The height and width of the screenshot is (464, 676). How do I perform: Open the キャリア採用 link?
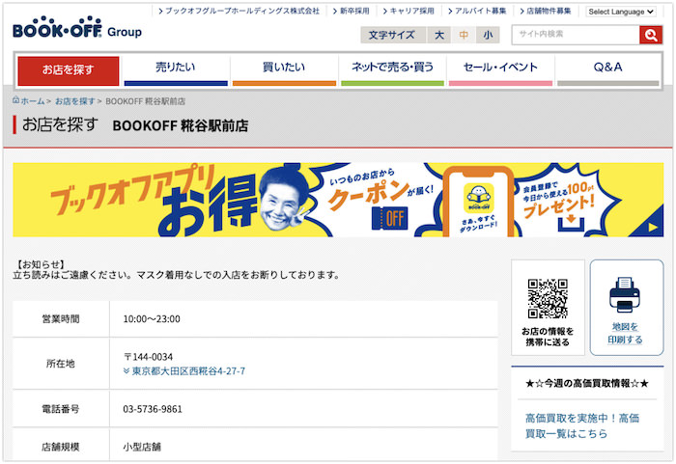tap(408, 12)
